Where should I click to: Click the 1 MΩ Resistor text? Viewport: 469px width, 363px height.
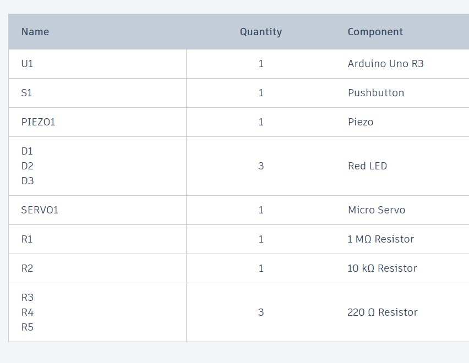pos(380,239)
